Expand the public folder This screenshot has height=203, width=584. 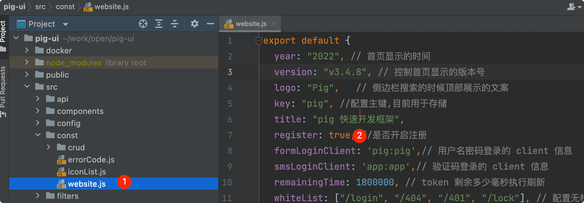pos(27,75)
